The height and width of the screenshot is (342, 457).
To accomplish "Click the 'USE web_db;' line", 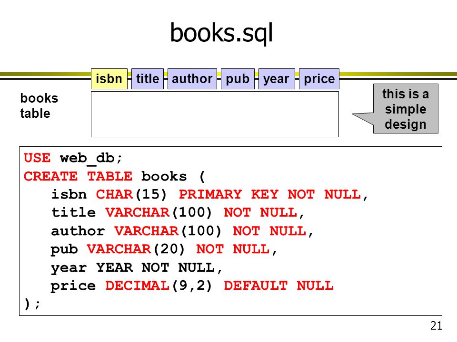I will 73,159.
